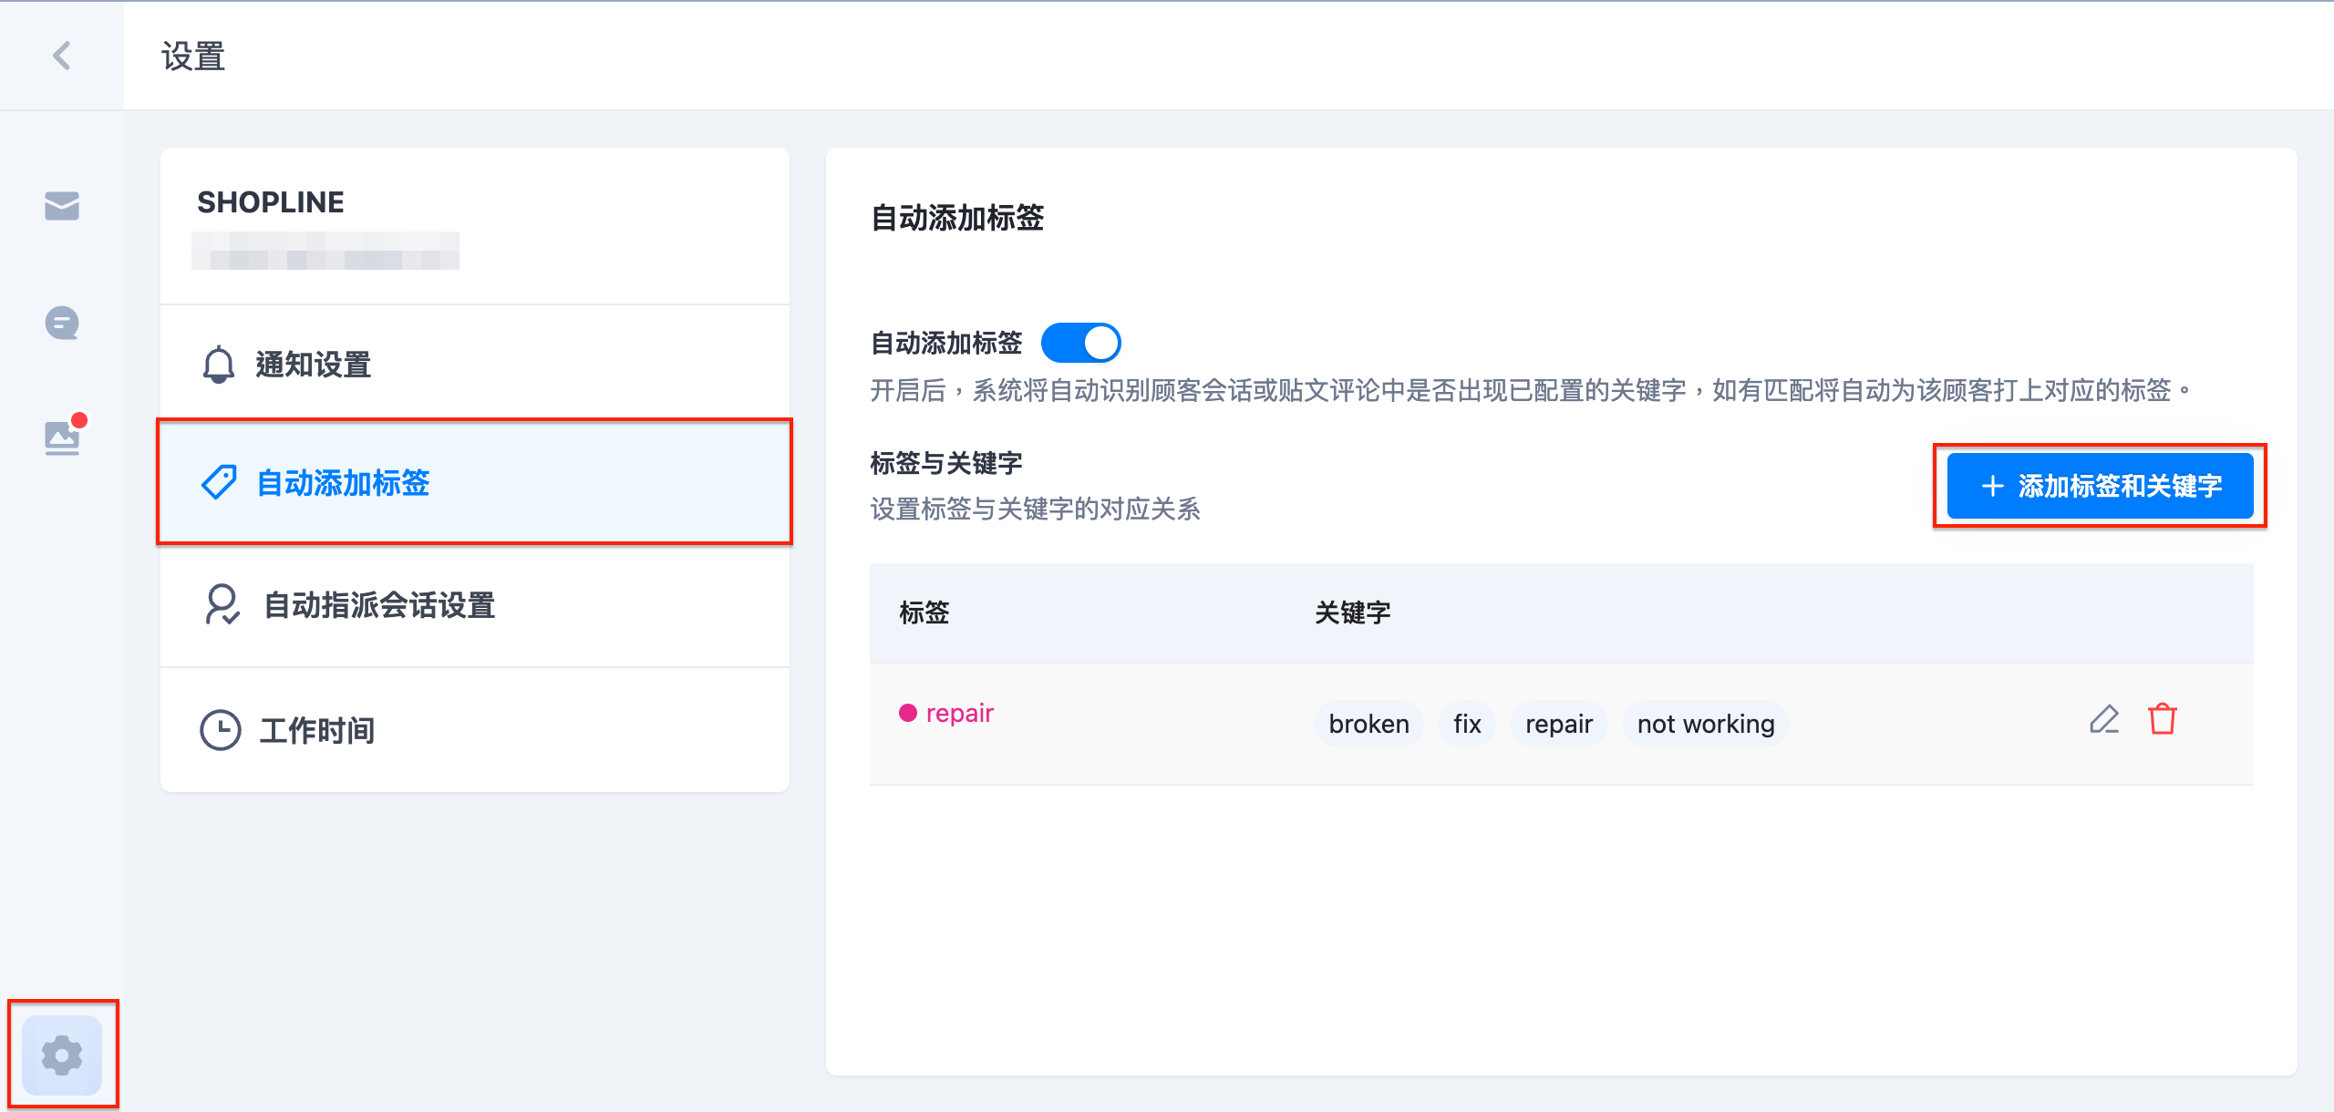Click 添加标签和关键字 button

(2101, 486)
